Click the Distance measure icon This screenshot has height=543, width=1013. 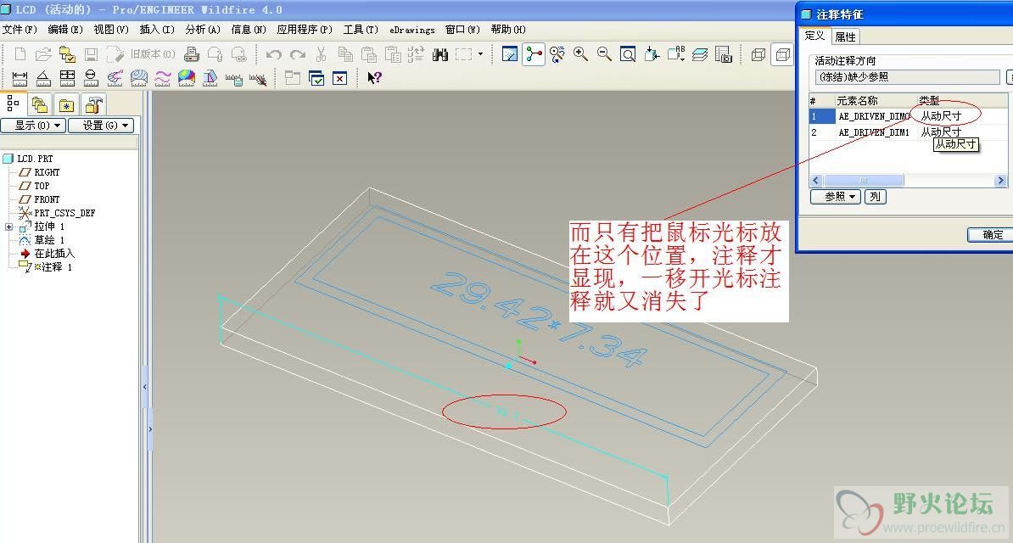point(20,79)
